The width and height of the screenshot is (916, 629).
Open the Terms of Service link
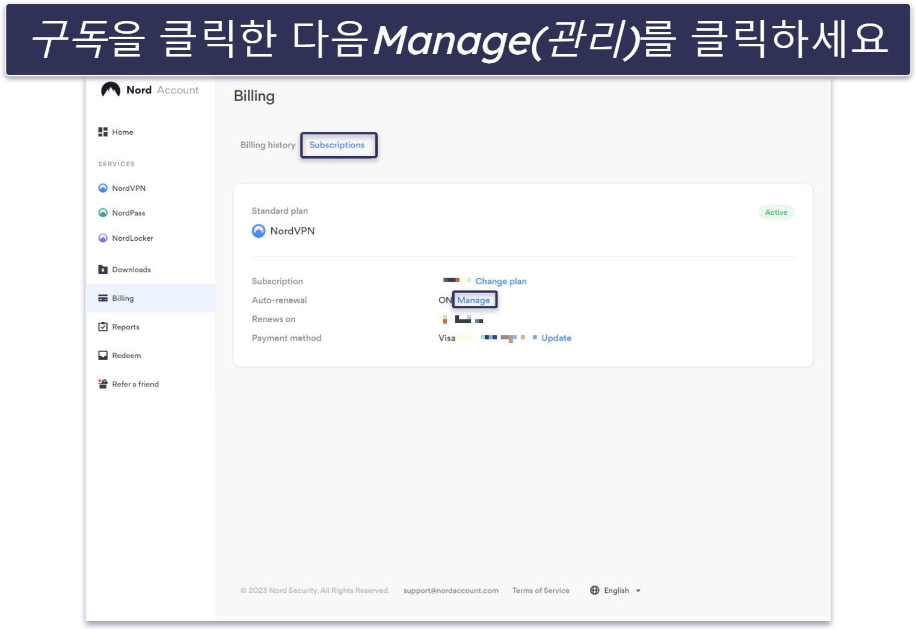point(541,590)
